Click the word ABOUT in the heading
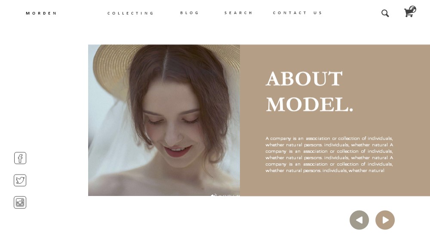The height and width of the screenshot is (241, 430). tap(304, 78)
